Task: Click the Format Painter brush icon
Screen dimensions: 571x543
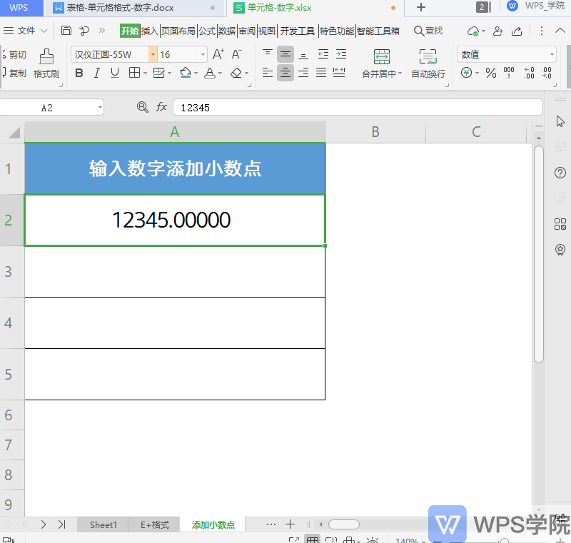Action: pyautogui.click(x=46, y=56)
